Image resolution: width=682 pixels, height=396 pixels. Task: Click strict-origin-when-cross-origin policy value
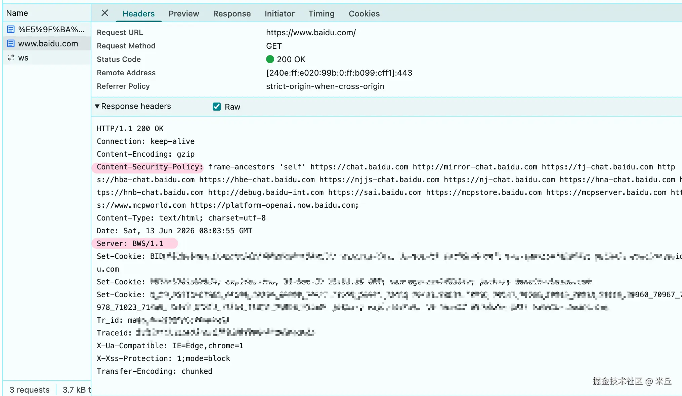click(325, 86)
